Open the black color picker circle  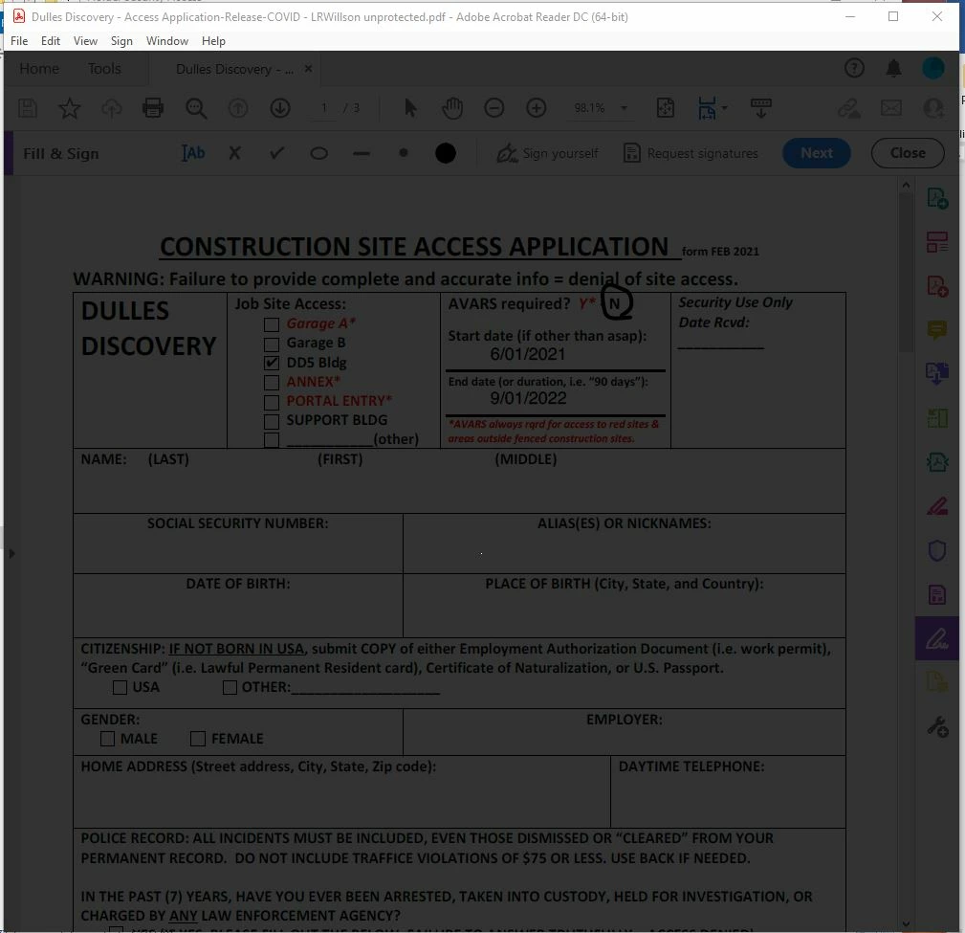pos(446,153)
